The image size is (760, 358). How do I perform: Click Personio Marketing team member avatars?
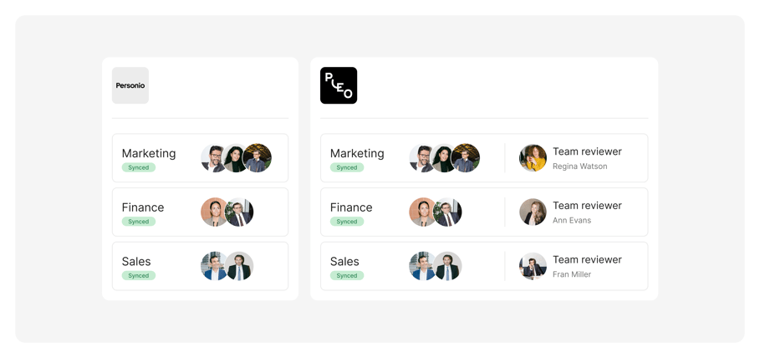[237, 158]
